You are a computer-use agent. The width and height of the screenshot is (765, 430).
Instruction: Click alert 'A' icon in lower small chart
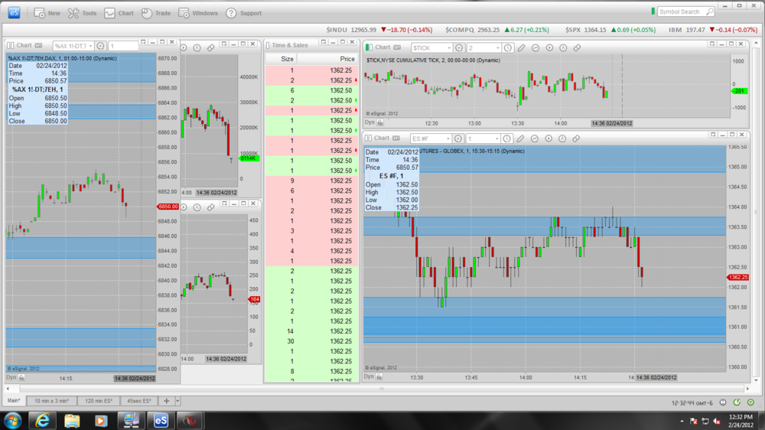point(197,207)
